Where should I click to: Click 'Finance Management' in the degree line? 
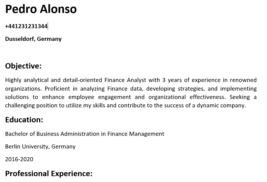136,134
